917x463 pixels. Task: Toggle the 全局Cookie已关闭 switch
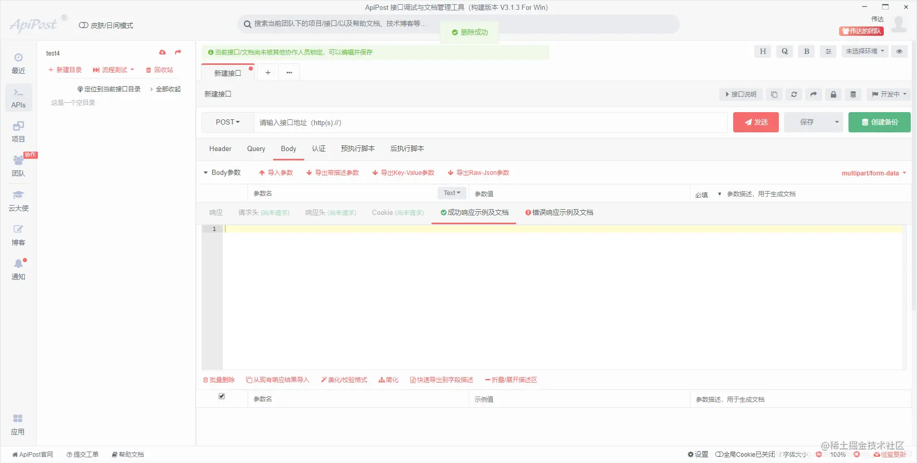(719, 454)
